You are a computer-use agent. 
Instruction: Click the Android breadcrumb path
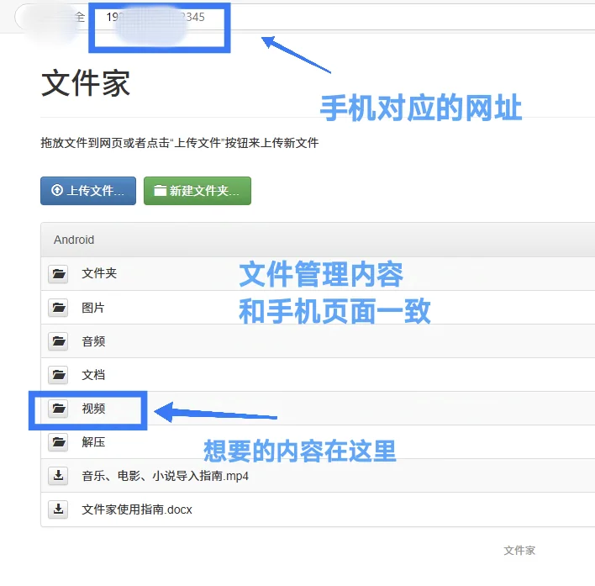point(74,240)
